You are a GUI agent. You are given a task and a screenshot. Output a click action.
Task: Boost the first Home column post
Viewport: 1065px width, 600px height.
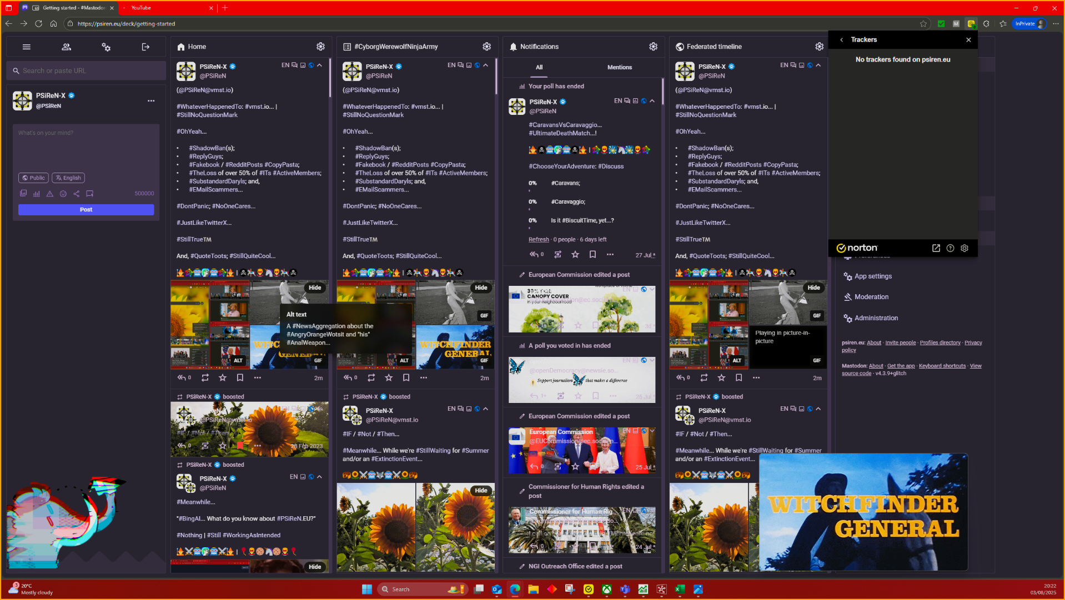[205, 378]
